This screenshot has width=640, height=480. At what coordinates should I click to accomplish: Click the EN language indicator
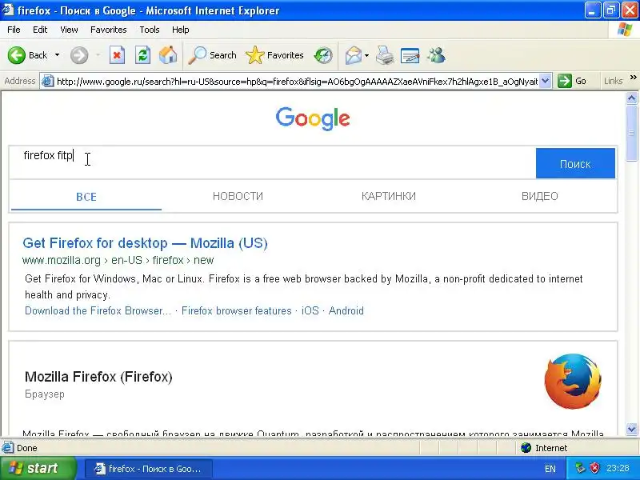tap(550, 469)
